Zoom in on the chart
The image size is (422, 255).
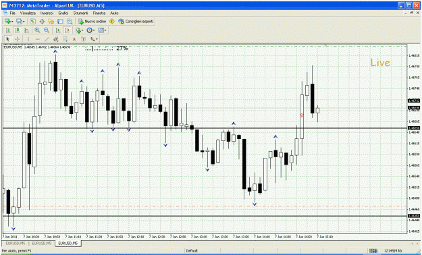[37, 30]
